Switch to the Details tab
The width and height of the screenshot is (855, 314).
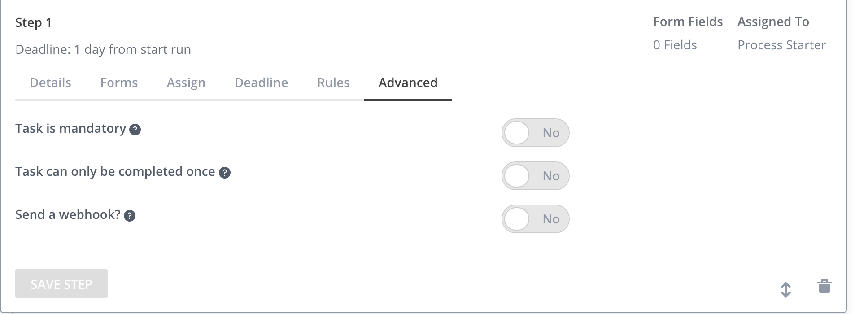(50, 83)
